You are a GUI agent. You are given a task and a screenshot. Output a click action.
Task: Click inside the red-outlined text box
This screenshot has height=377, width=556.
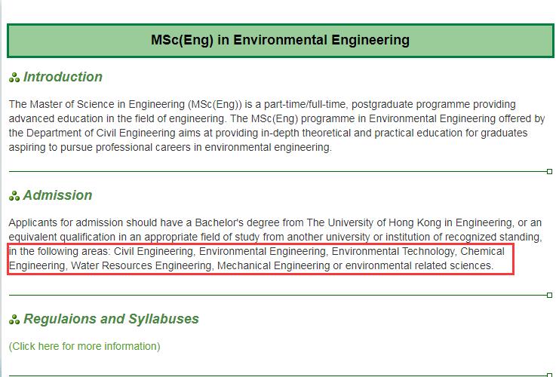(x=260, y=259)
